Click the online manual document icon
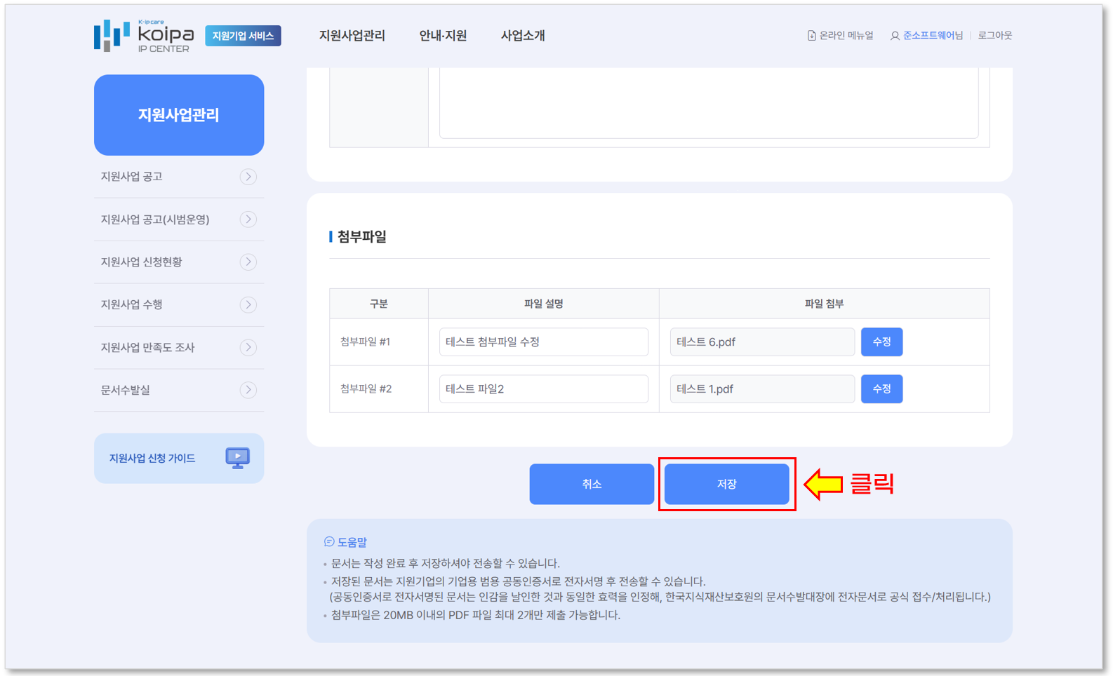This screenshot has width=1113, height=676. tap(811, 36)
